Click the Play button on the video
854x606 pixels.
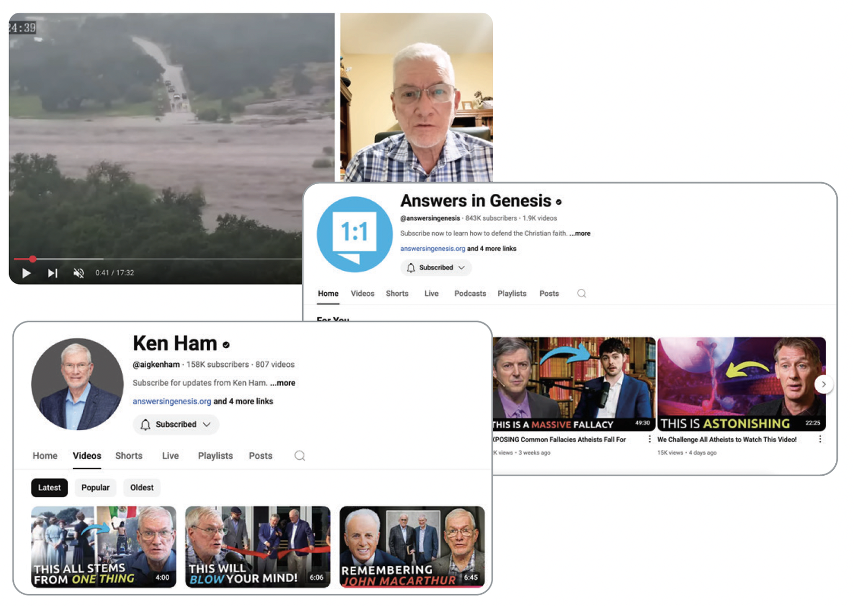(26, 273)
